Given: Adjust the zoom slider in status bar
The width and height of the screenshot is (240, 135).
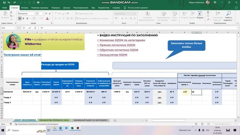Looking at the screenshot, I should [222, 124].
